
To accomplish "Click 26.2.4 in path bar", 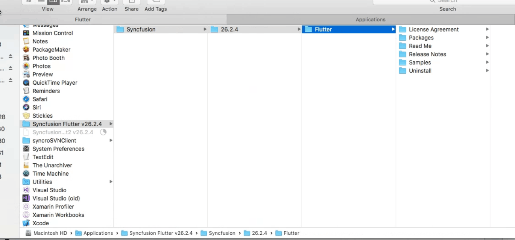I will click(256, 233).
